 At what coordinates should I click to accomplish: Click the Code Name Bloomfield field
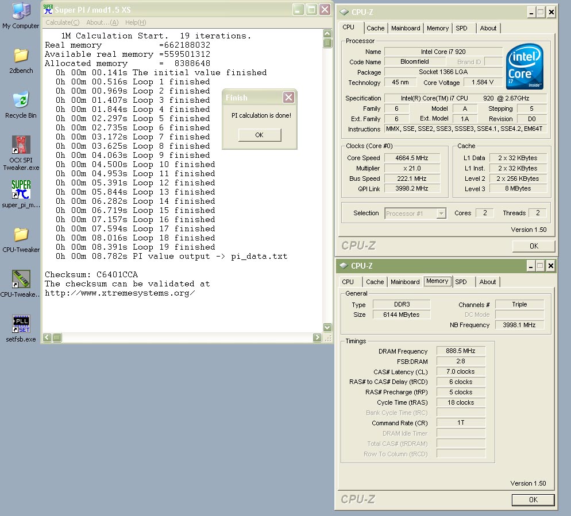[x=415, y=61]
